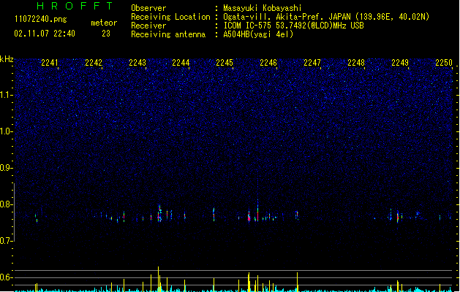The width and height of the screenshot is (460, 292).
Task: Click the A504HB(yagi 4el) antenna text
Action: pos(258,34)
